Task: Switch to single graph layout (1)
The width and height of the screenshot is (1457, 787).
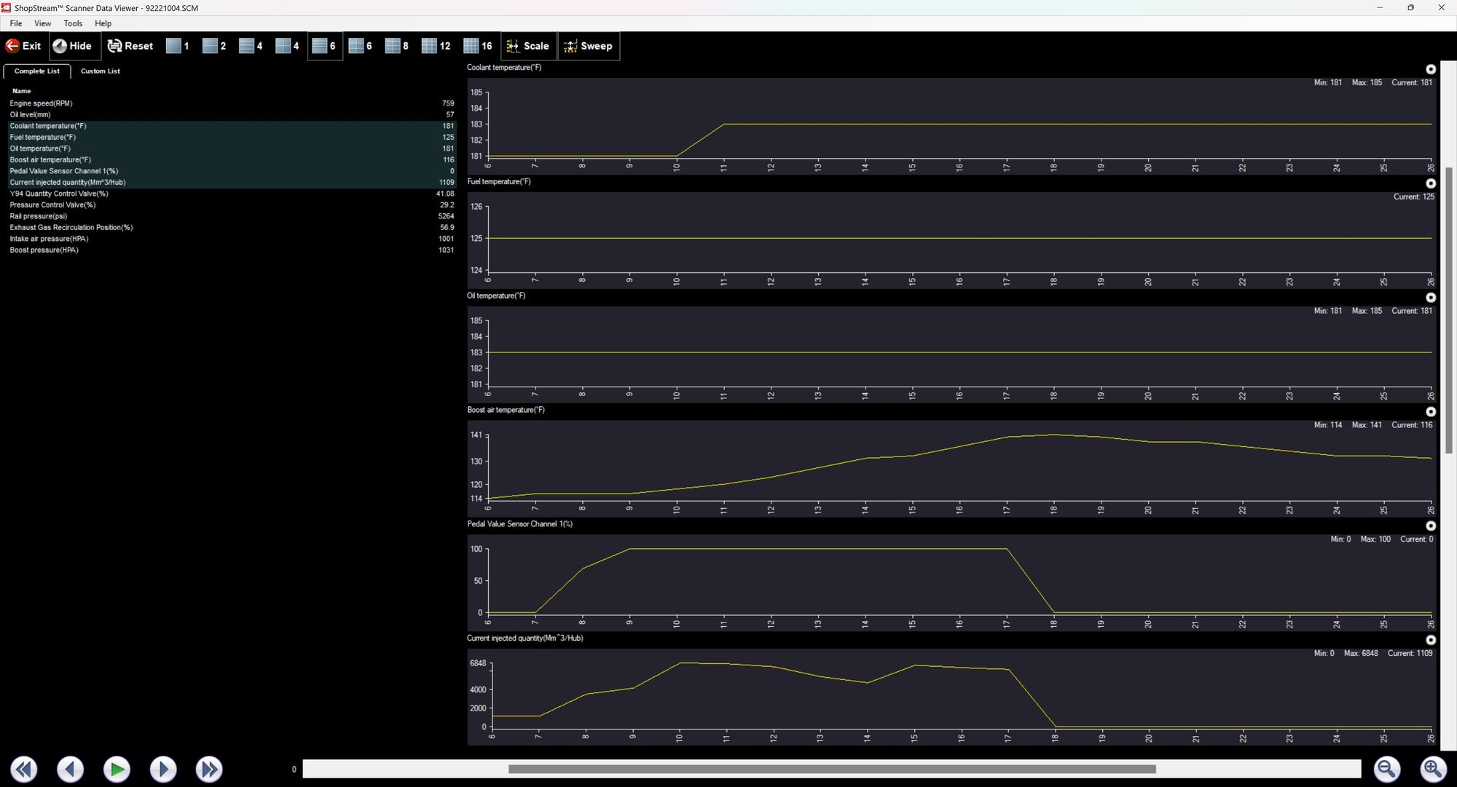Action: coord(178,46)
